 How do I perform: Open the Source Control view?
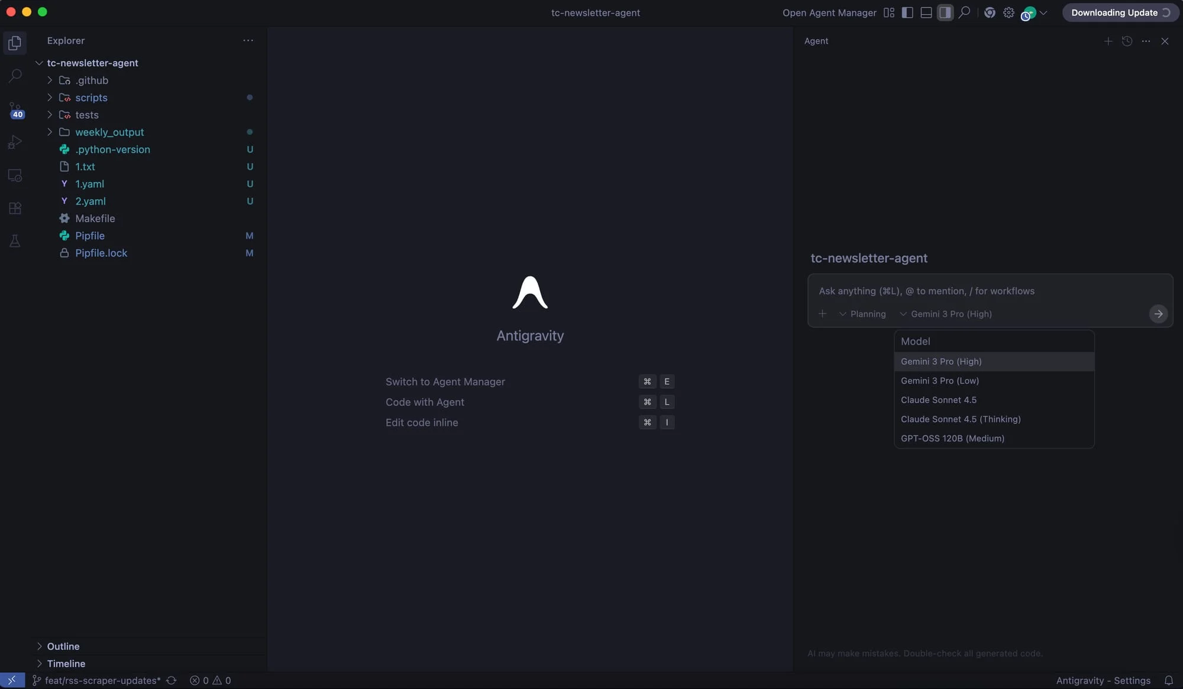pos(15,109)
